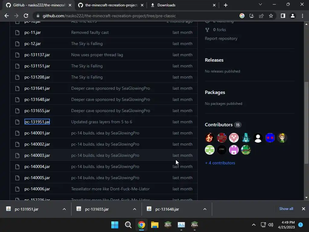Click the file icon beside pc-140003.jar
Screen dimensions: 309x232
17,156
